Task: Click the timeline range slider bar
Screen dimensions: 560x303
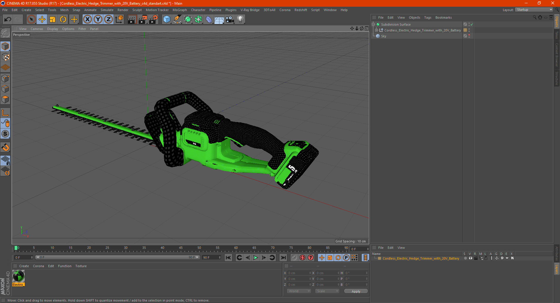Action: point(118,257)
